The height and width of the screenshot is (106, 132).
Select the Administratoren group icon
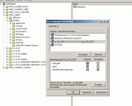coord(53,35)
